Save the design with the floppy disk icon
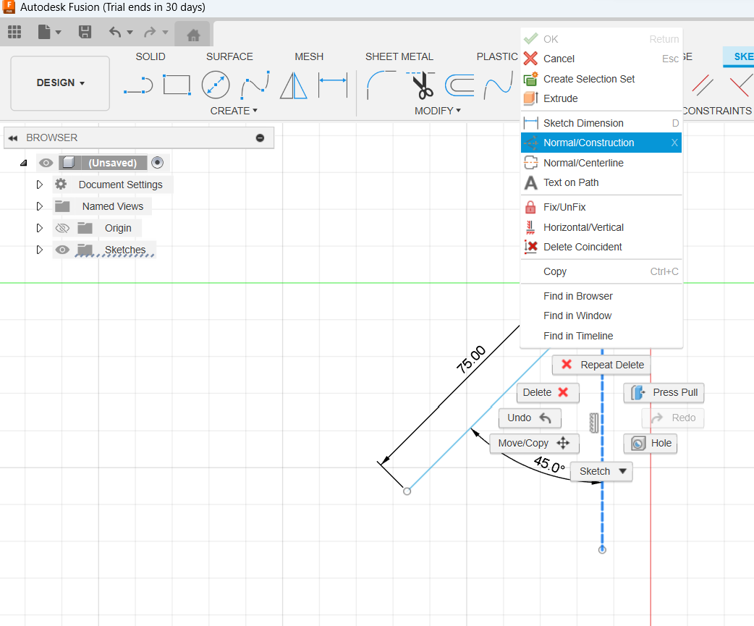 (x=85, y=33)
